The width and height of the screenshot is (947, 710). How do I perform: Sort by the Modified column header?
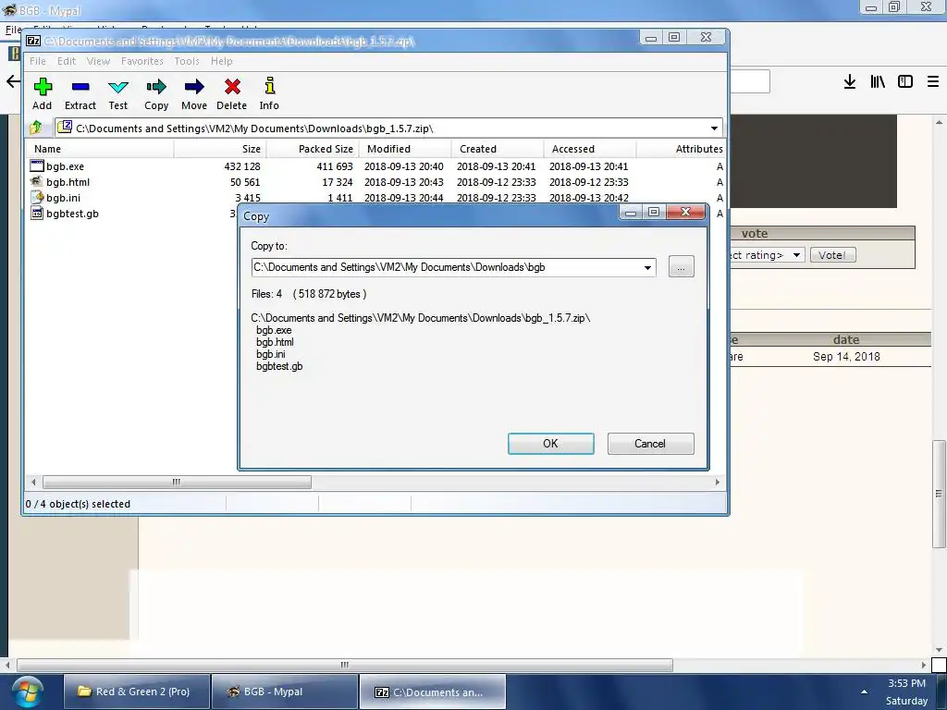[405, 149]
